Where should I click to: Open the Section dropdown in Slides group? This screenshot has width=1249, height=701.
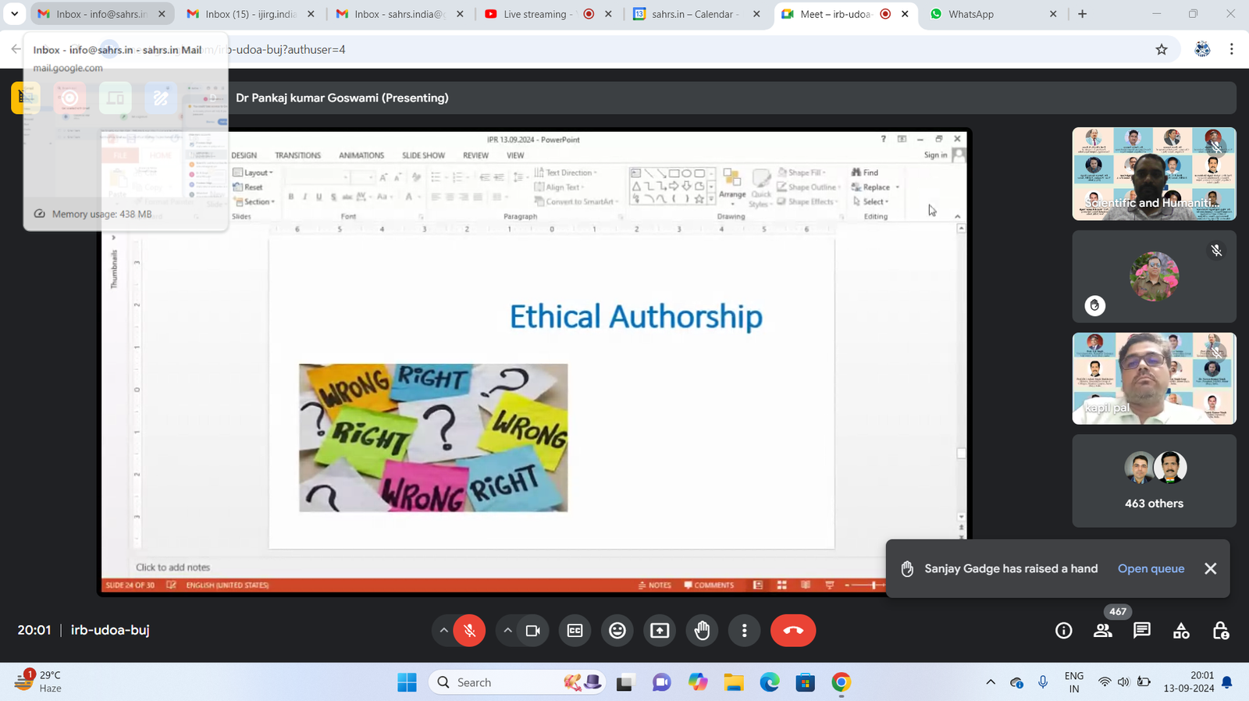pos(254,202)
